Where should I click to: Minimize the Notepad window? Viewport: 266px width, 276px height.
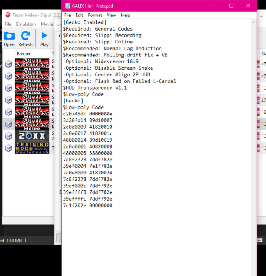(x=215, y=6)
